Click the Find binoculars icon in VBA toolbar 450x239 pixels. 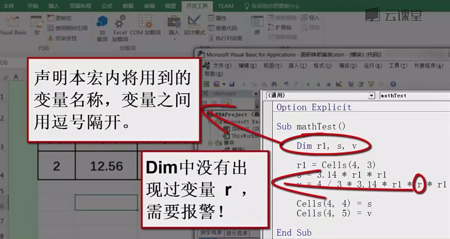(x=274, y=84)
